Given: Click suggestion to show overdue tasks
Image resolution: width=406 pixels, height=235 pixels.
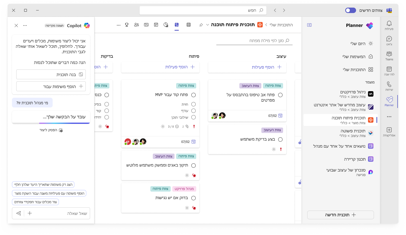Looking at the screenshot, I should click(x=43, y=185).
